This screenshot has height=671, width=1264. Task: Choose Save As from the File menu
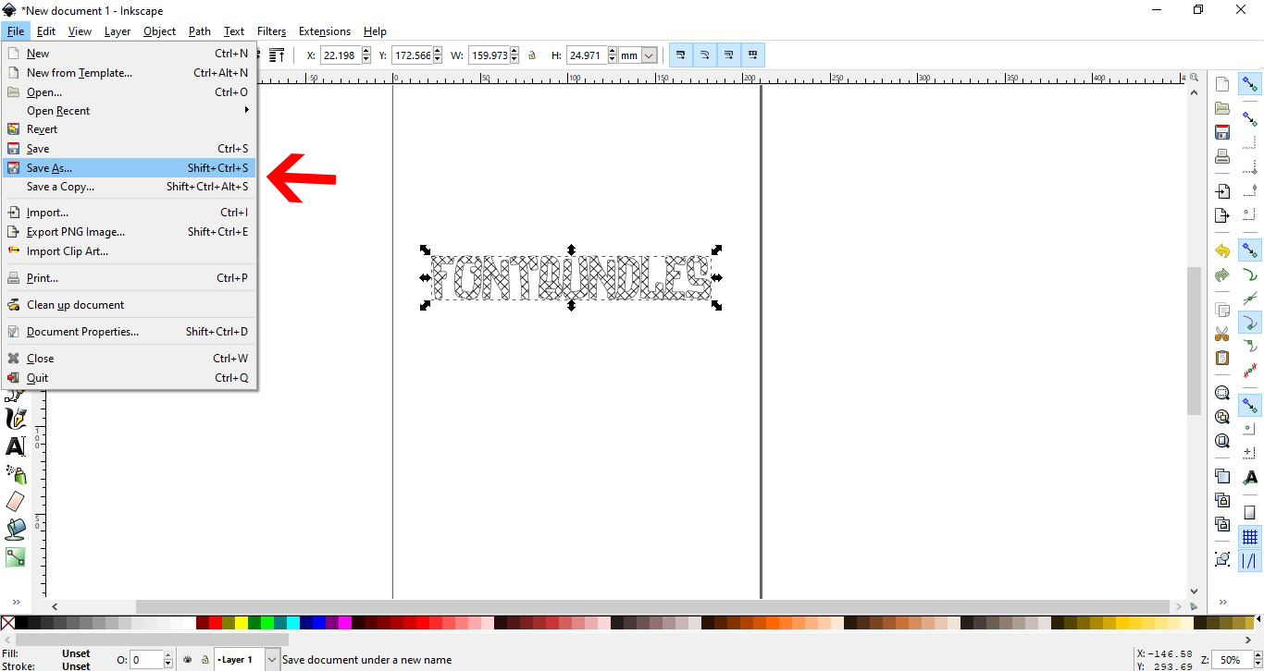coord(130,168)
